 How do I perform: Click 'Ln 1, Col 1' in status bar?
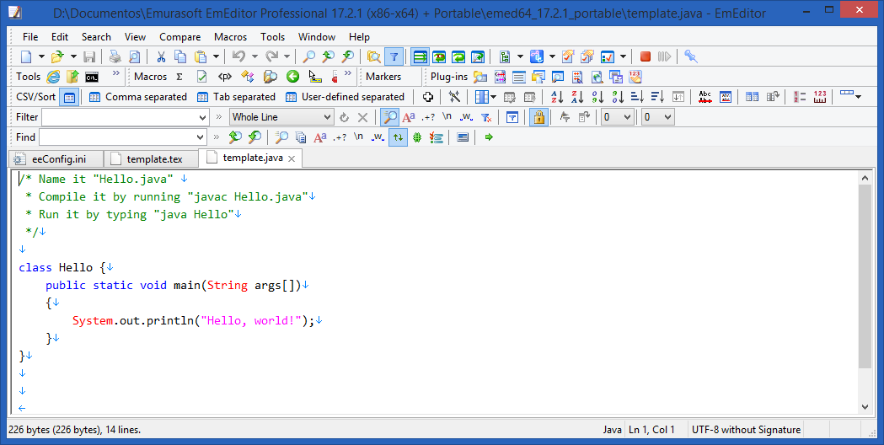point(651,430)
